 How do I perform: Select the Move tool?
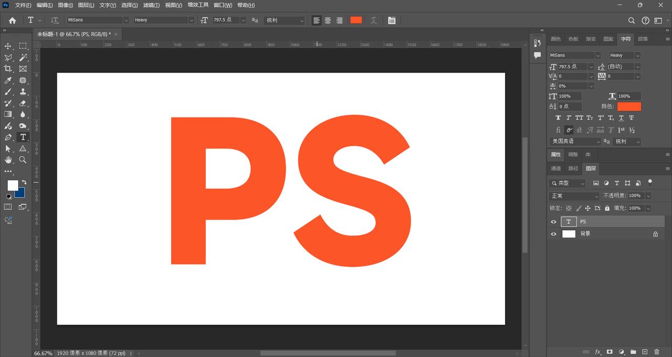click(x=8, y=46)
